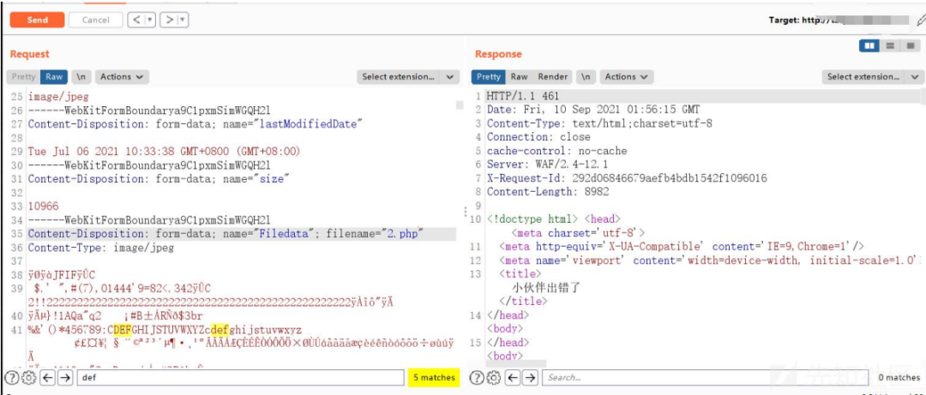
Task: Go to previous match in request search
Action: click(x=48, y=377)
